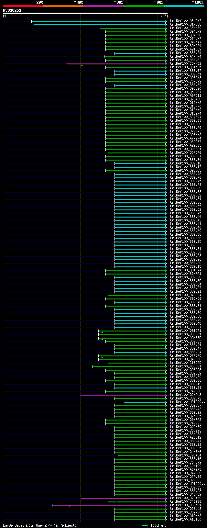Select the UniRef100_A9RC11 label
The height and width of the screenshot is (528, 207).
[x=186, y=96]
